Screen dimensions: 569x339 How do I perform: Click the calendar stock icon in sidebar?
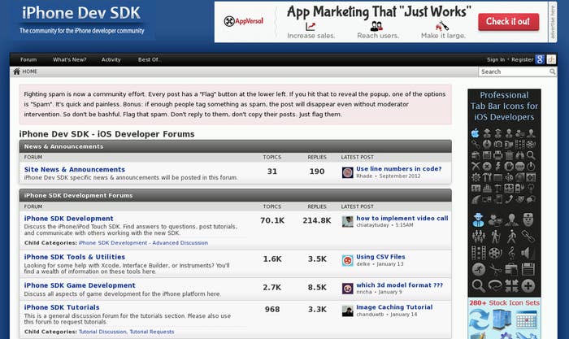[526, 321]
